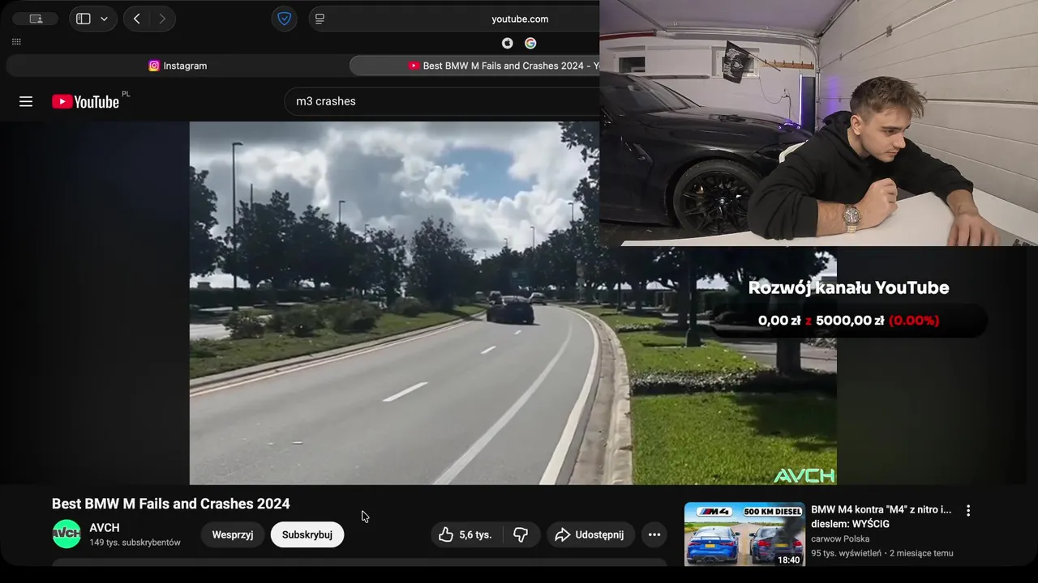The width and height of the screenshot is (1038, 583).
Task: Click the 'm3 crashes' search field
Action: coord(442,101)
